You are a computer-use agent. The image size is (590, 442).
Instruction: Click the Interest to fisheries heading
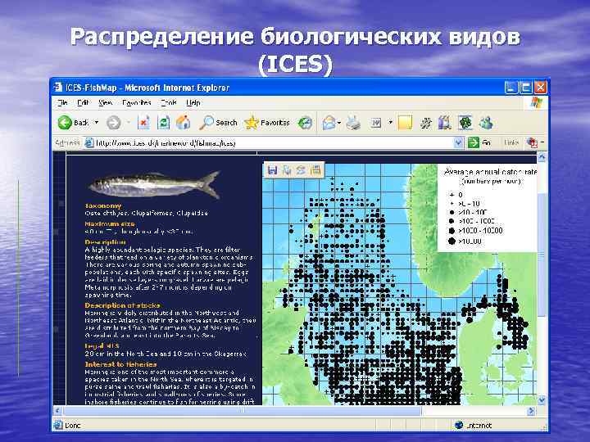click(x=120, y=364)
